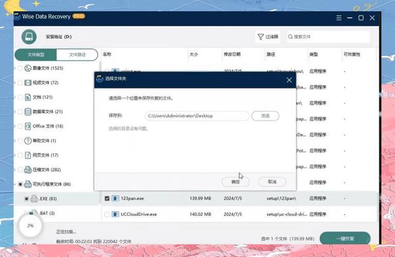
Task: Expand the 帮助文件 tree node
Action: tap(14, 141)
